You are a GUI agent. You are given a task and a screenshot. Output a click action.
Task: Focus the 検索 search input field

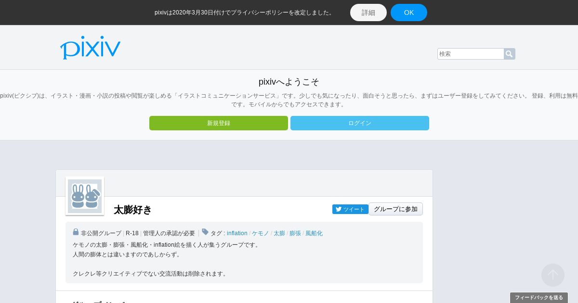coord(471,54)
